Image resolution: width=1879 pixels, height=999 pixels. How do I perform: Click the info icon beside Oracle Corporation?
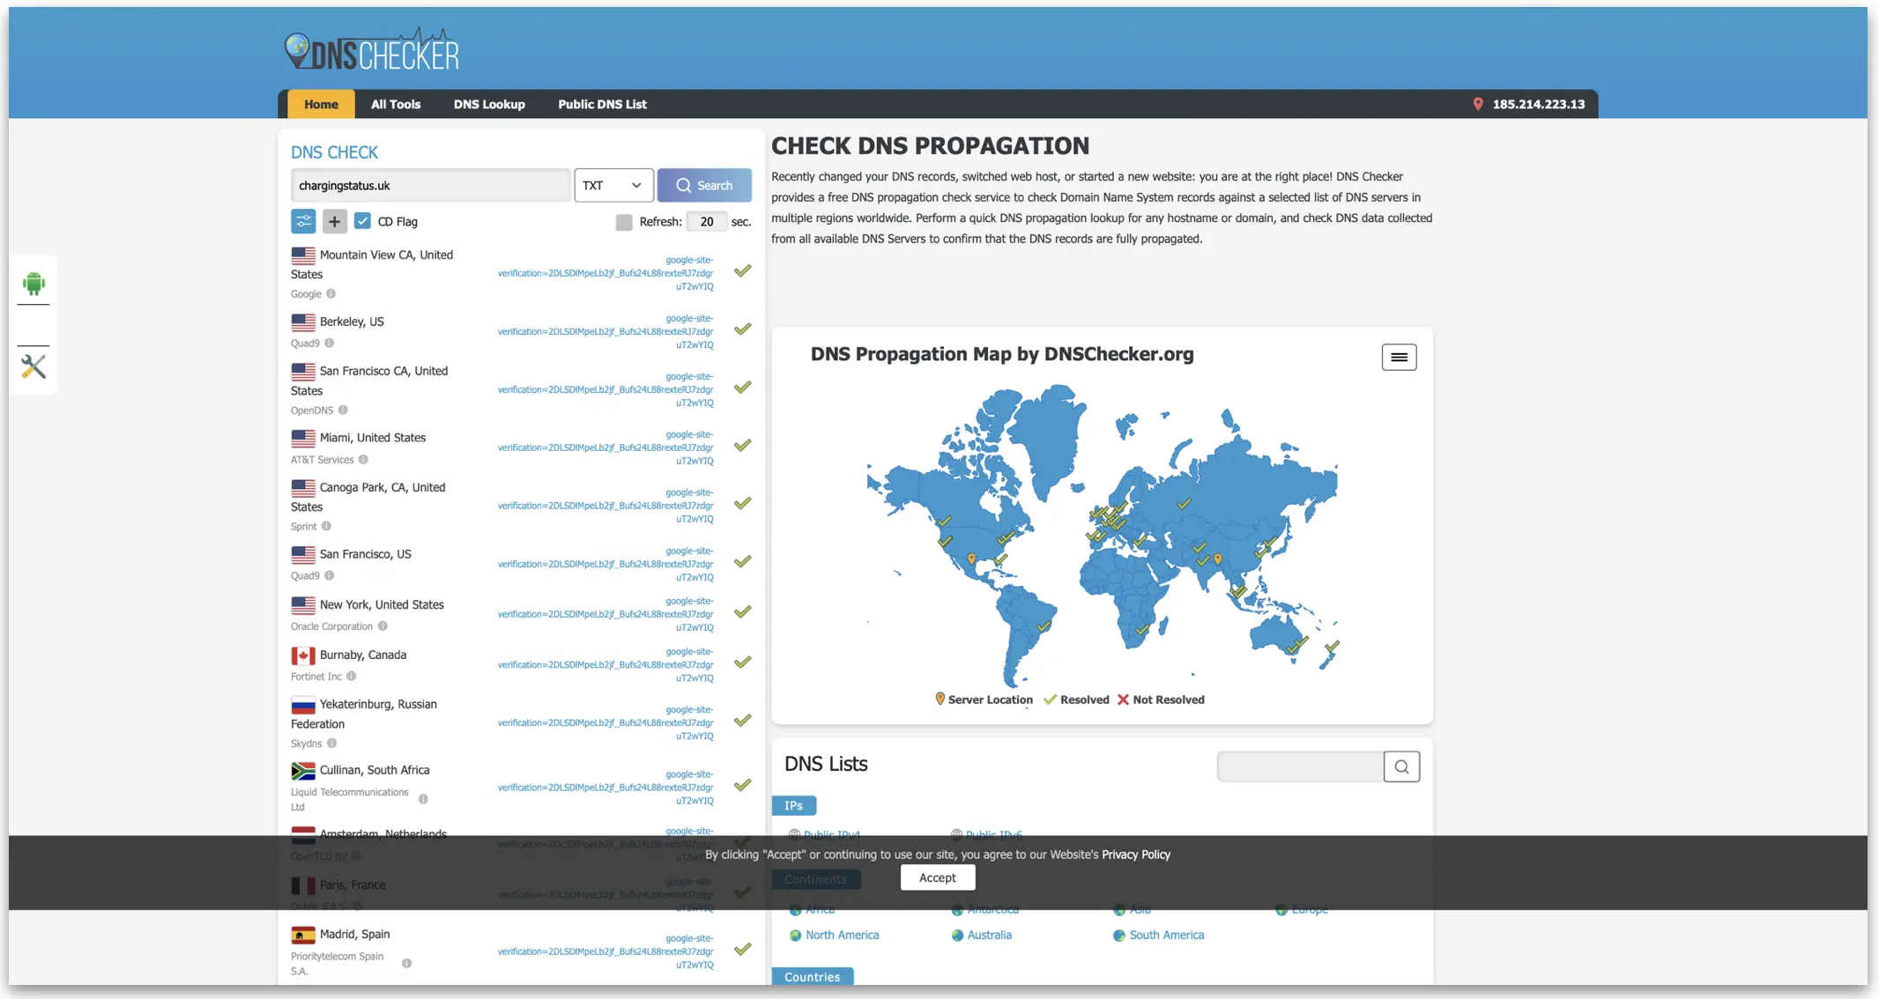(x=382, y=626)
